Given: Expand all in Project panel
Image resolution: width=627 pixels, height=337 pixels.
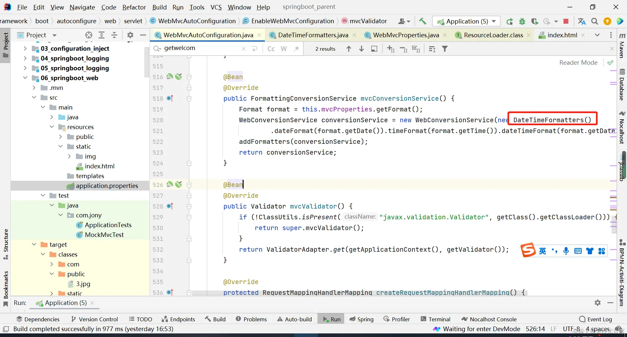Looking at the screenshot, I should tap(102, 35).
